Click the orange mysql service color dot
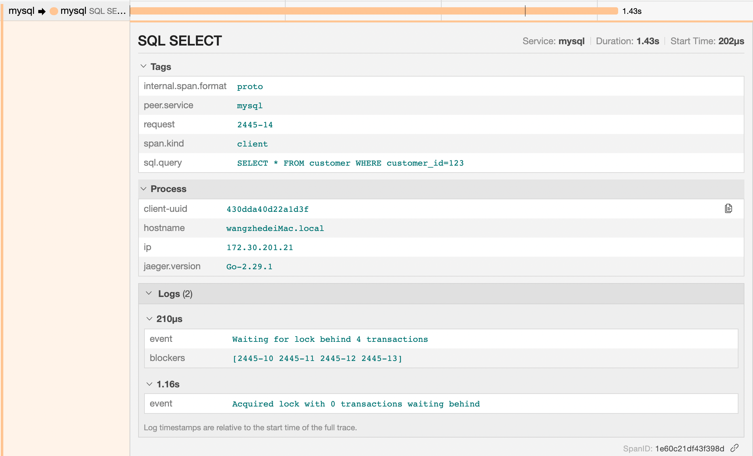753x456 pixels. tap(54, 11)
